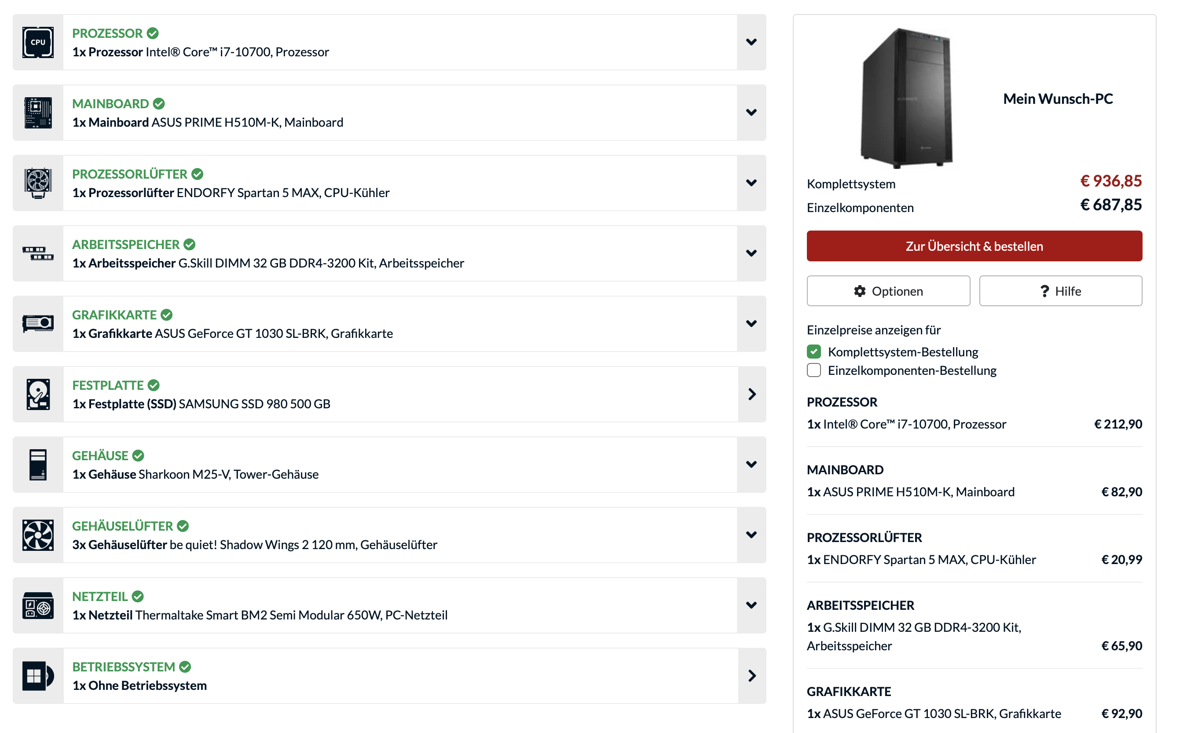Enable Einzelkomponenten-Bestellung checkbox
Viewport: 1187px width, 733px height.
click(814, 370)
